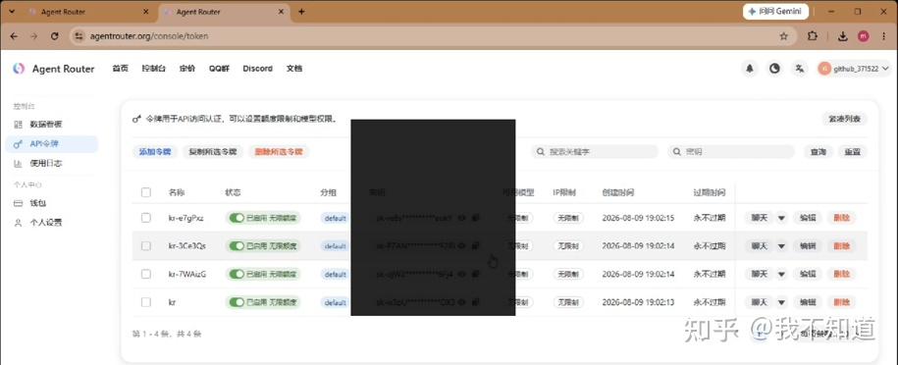The width and height of the screenshot is (898, 365).
Task: Tick the checkbox for kr-e7gPxz
Action: click(x=146, y=218)
